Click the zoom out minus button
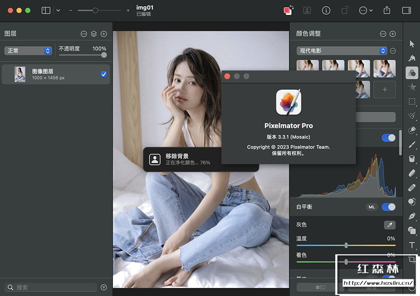420x296 pixels. tap(71, 10)
